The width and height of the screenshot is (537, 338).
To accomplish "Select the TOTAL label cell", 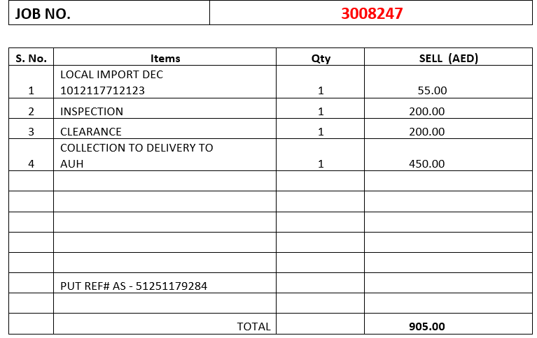I will (165, 326).
